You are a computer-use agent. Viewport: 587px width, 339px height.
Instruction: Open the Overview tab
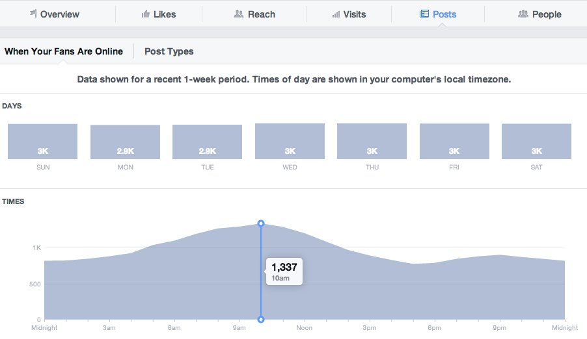click(59, 14)
